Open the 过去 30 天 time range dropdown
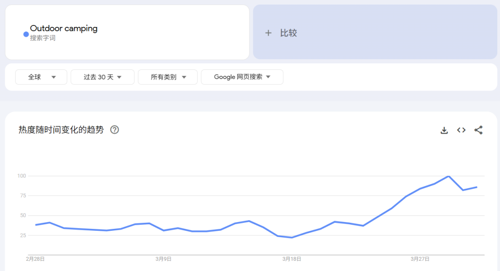This screenshot has height=271, width=500. 102,77
